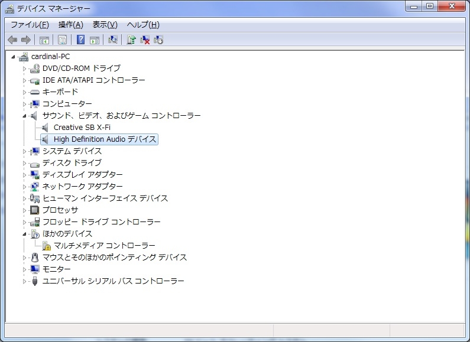Select マウスとそのほかのポインティング デバイス category
The image size is (470, 342).
115,258
